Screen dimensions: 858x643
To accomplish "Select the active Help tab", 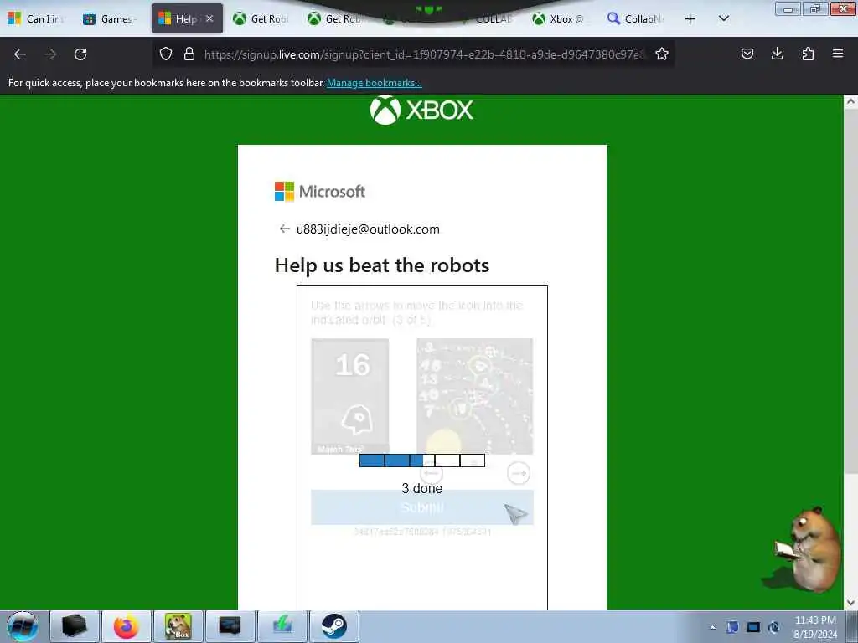I will point(187,18).
